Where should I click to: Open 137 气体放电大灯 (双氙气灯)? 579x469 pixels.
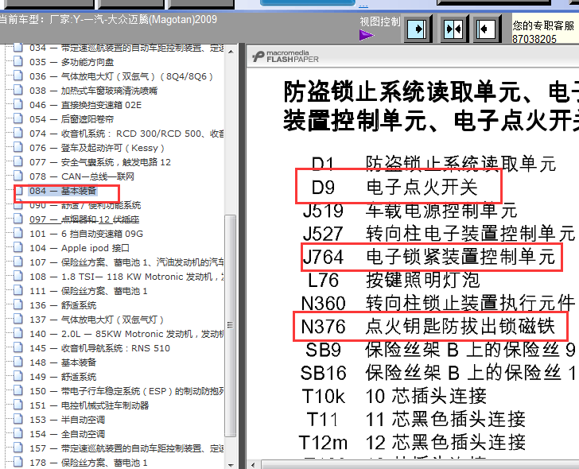pyautogui.click(x=96, y=320)
